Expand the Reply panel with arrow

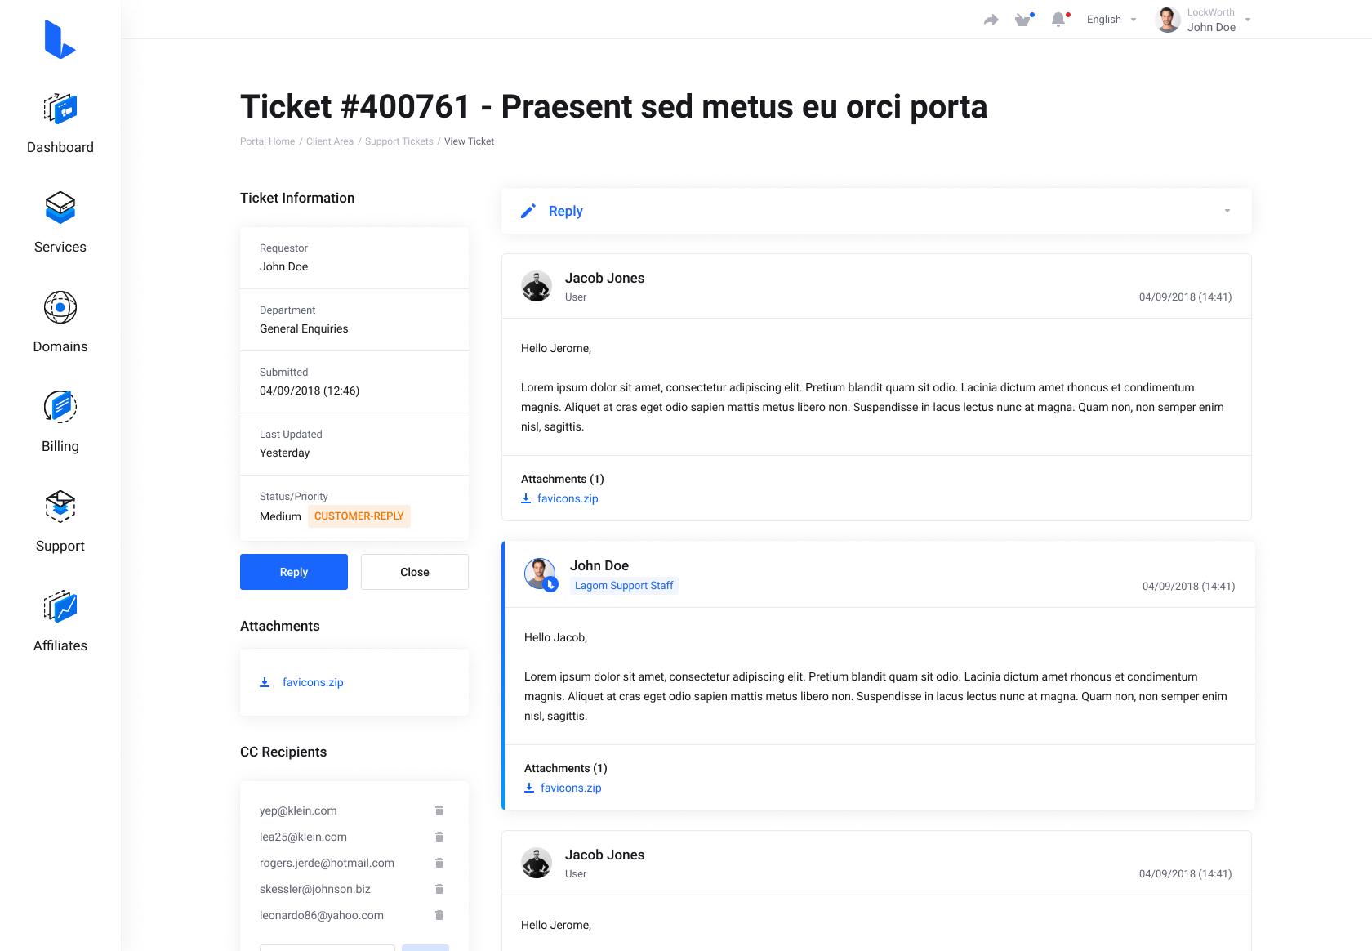tap(1227, 211)
